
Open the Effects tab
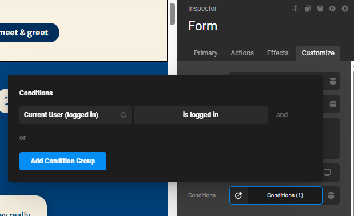[278, 53]
